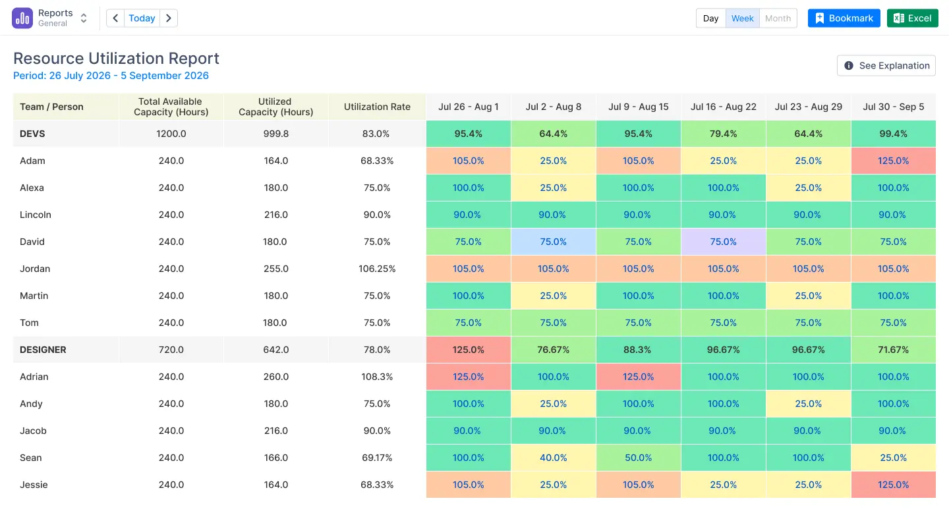The width and height of the screenshot is (949, 511).
Task: Click the Jul 2 - Aug 8 column header
Action: pyautogui.click(x=553, y=106)
